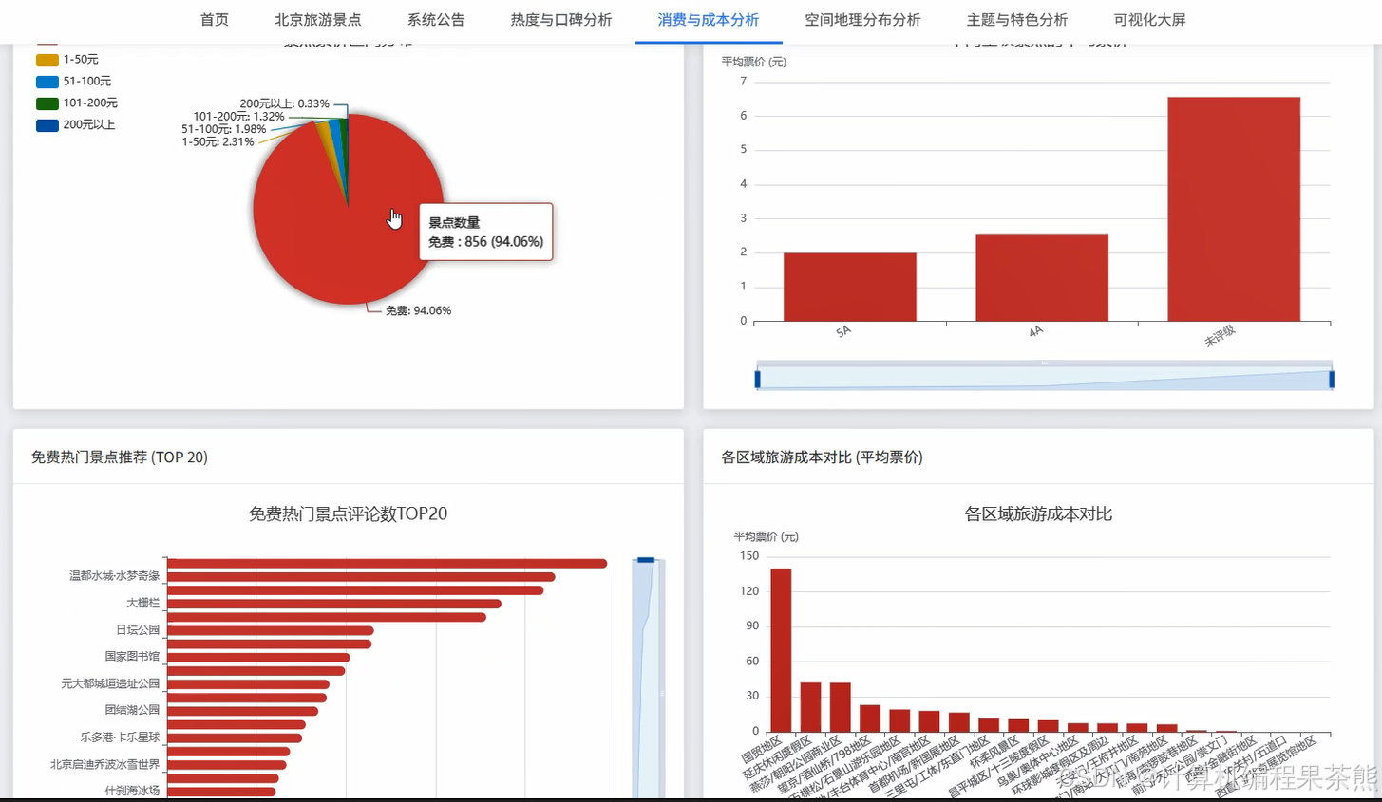Switch to 北京旅游景点 tab
1382x802 pixels.
[x=317, y=20]
